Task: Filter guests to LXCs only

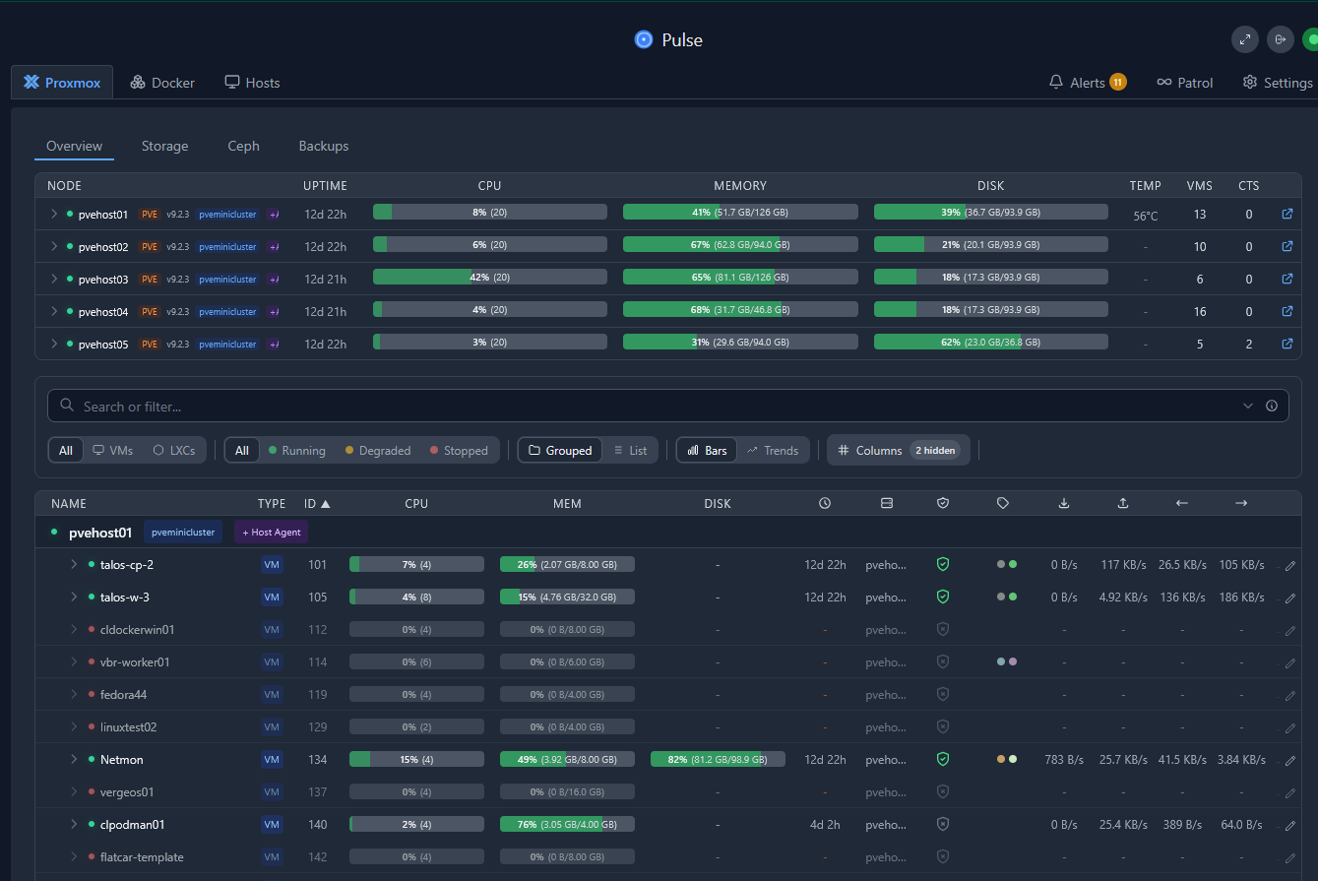Action: point(174,450)
